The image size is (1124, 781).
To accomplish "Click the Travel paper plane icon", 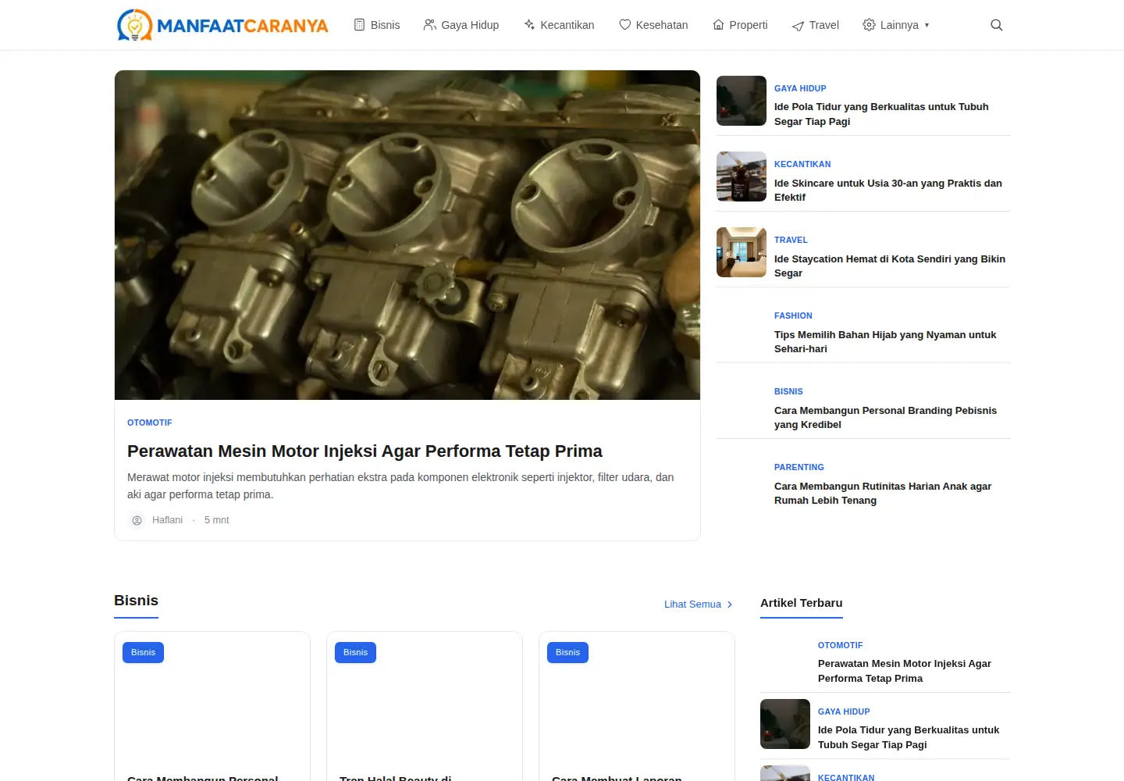I will pos(798,26).
